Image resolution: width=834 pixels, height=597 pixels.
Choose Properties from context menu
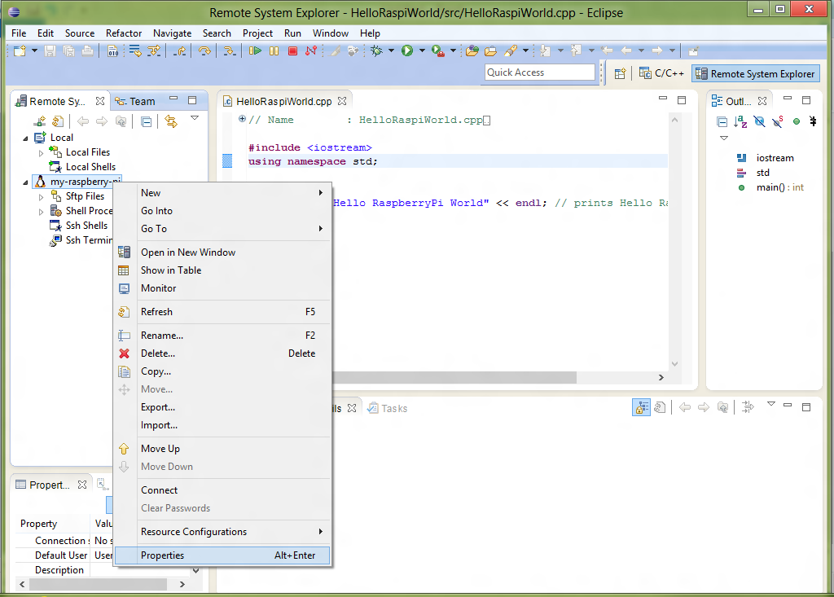click(222, 555)
